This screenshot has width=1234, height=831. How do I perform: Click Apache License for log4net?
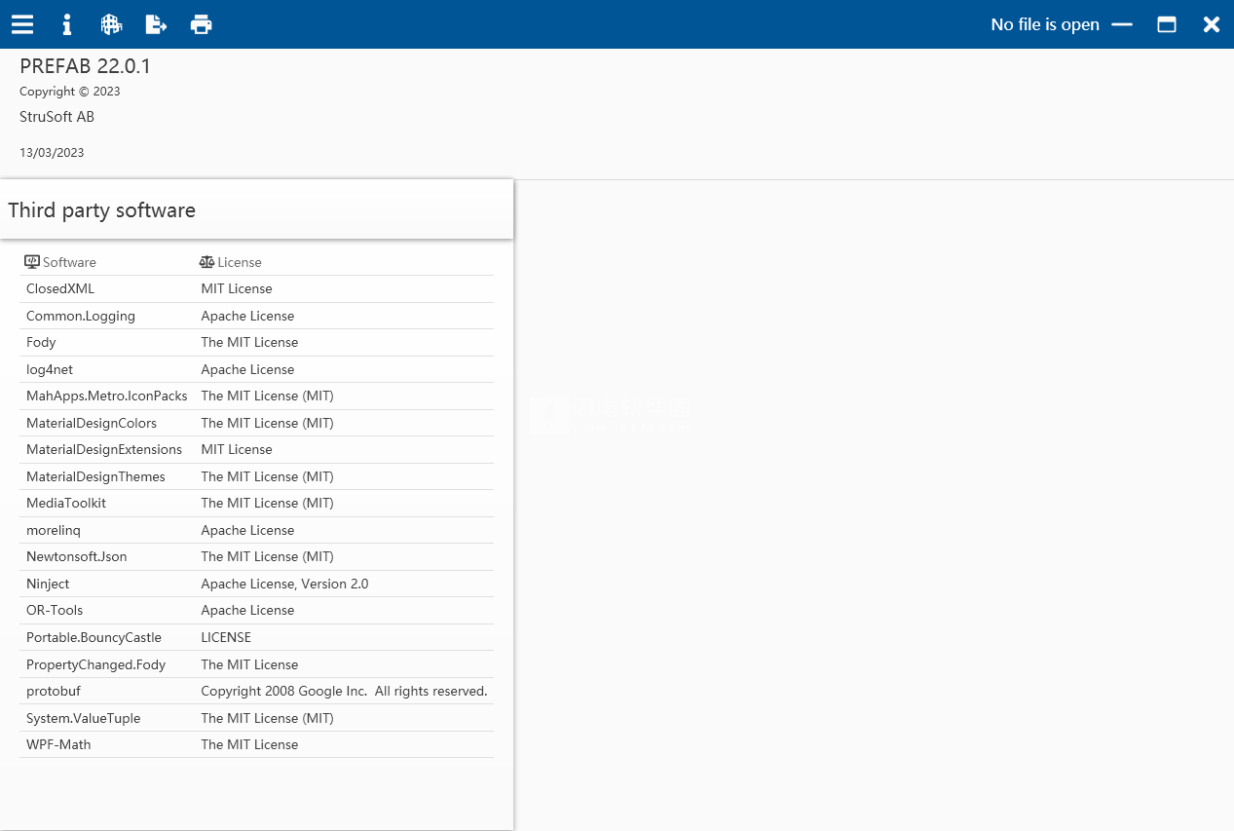click(x=247, y=369)
